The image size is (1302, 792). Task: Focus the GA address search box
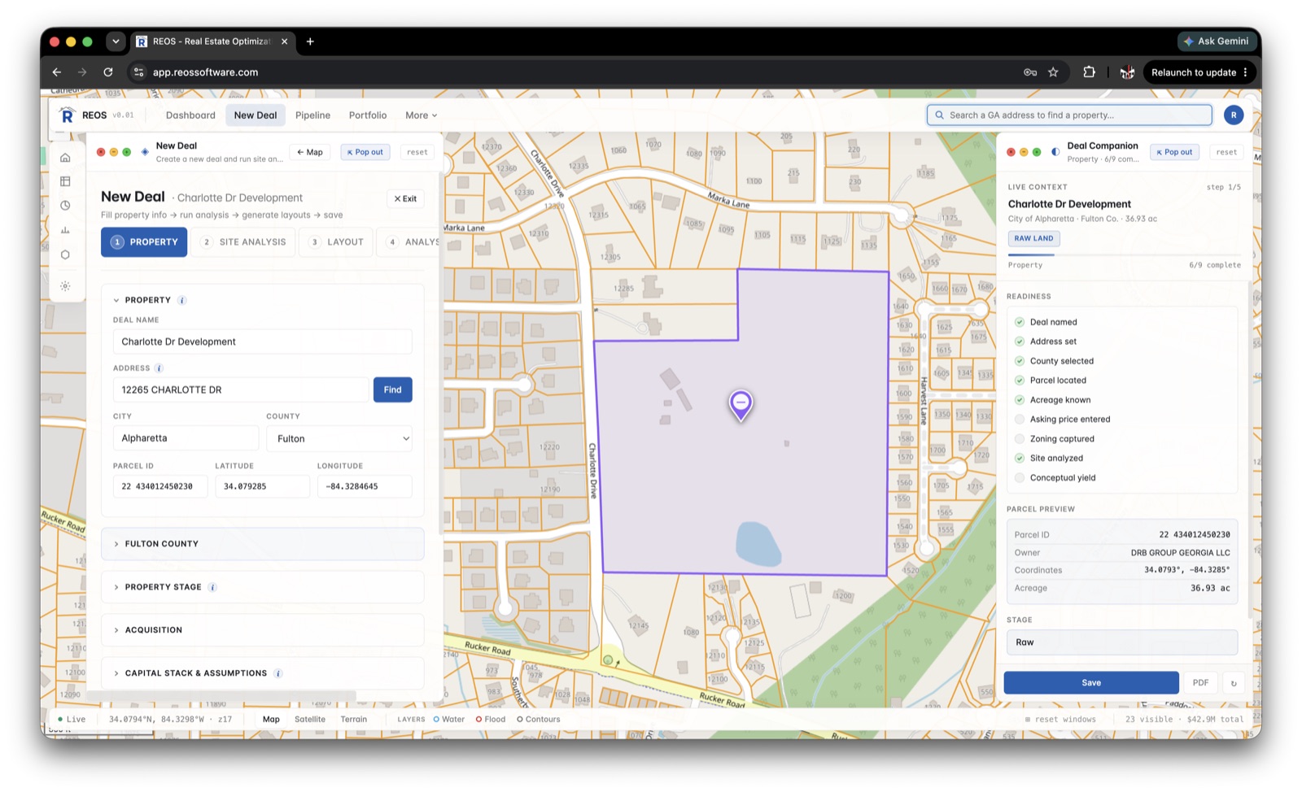click(x=1069, y=115)
